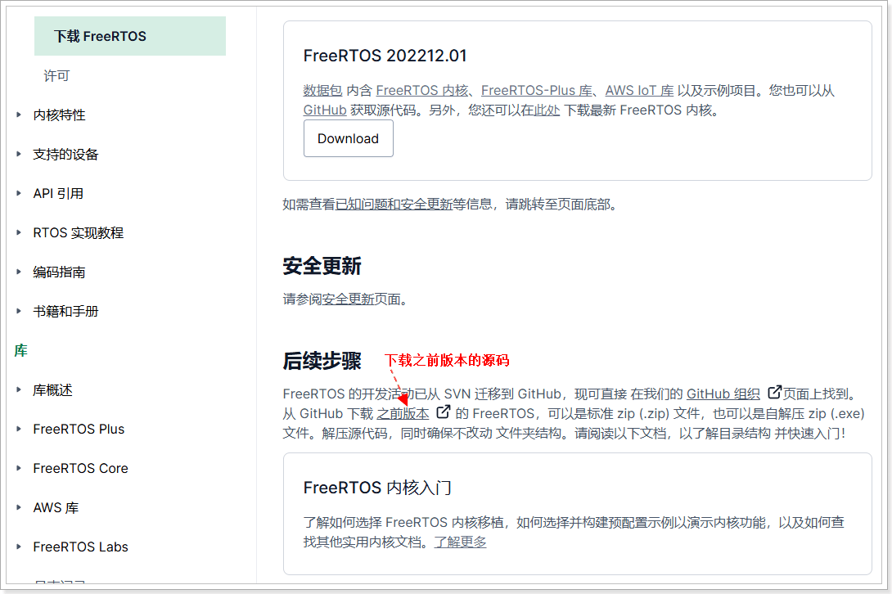Expand the RTOS 实现教程 section arrow
The height and width of the screenshot is (594, 892).
click(19, 232)
